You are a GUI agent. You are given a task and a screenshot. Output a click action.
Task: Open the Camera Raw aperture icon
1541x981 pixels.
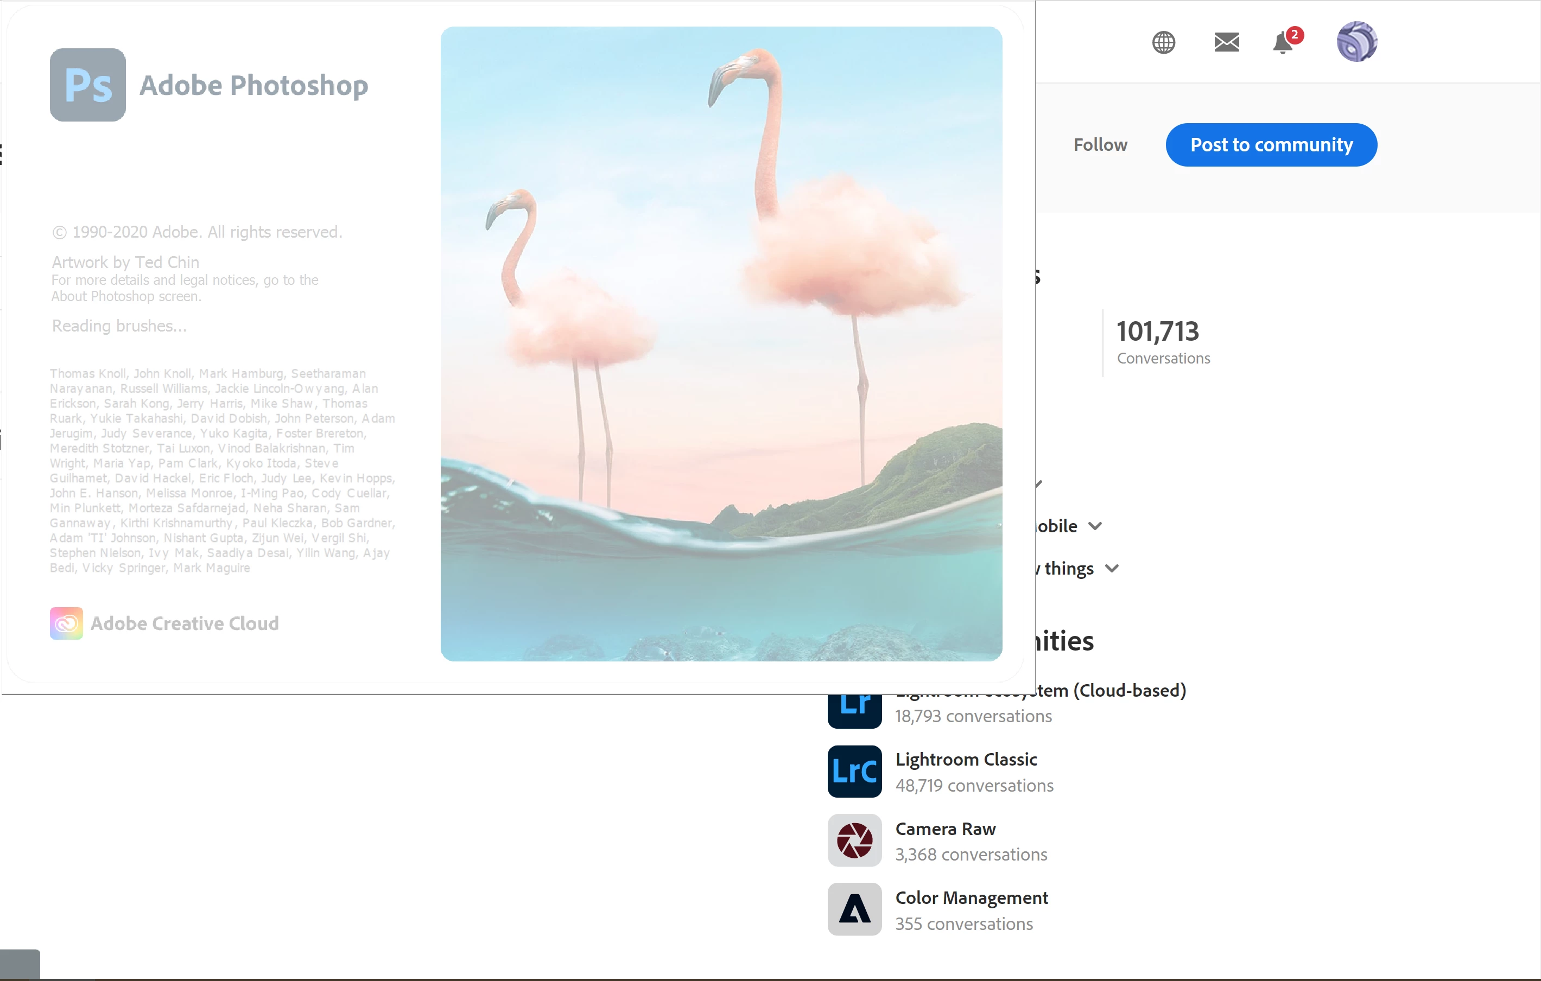pos(854,840)
